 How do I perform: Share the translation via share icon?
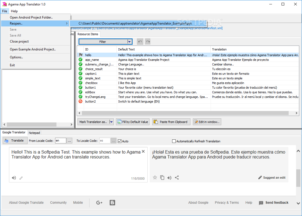point(177,178)
